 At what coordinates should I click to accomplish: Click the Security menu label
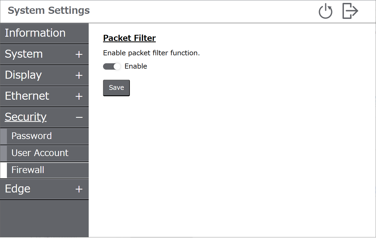(26, 117)
